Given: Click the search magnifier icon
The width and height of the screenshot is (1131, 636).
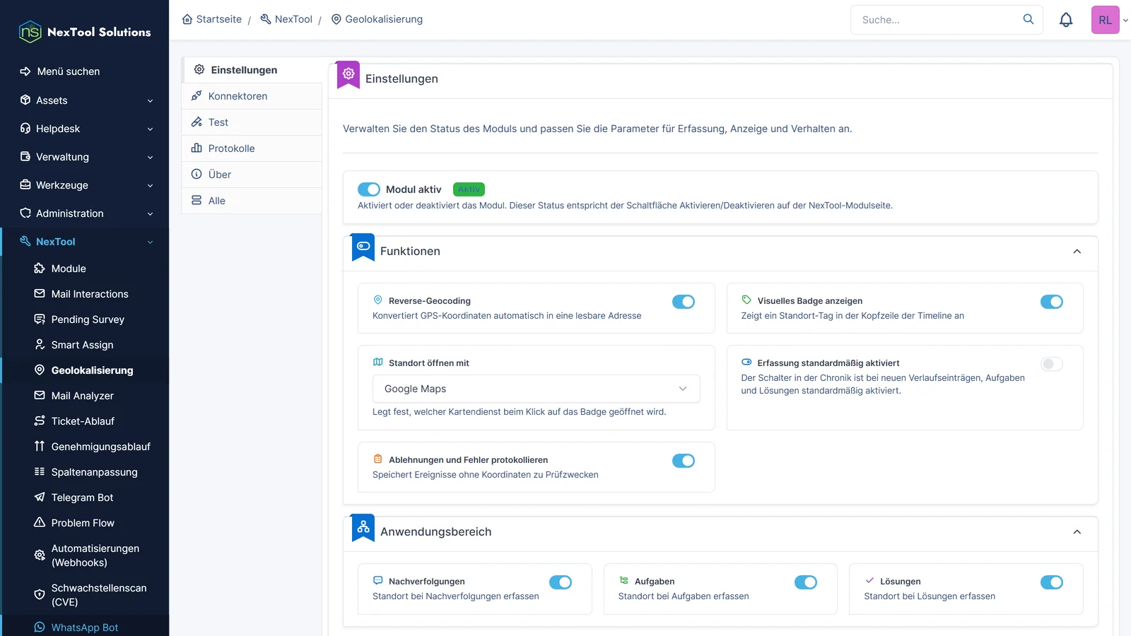Looking at the screenshot, I should (x=1029, y=19).
